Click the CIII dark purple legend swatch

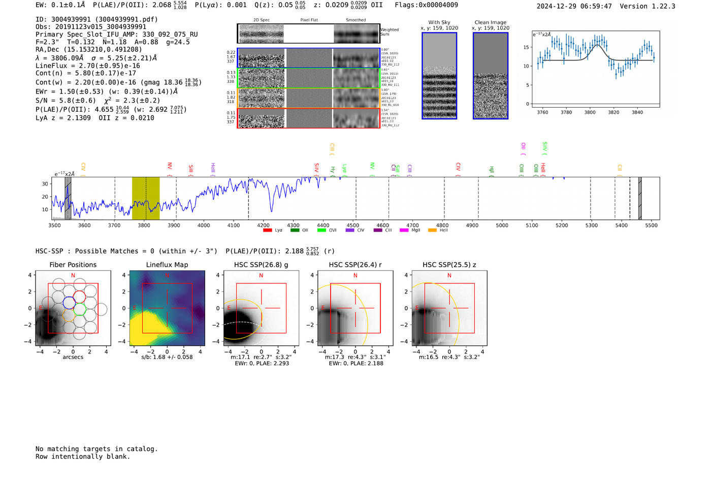tap(377, 231)
